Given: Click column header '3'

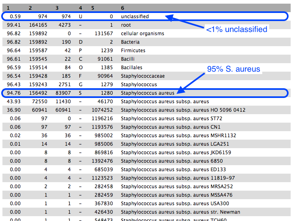Looking at the screenshot, I should pyautogui.click(x=57, y=8).
